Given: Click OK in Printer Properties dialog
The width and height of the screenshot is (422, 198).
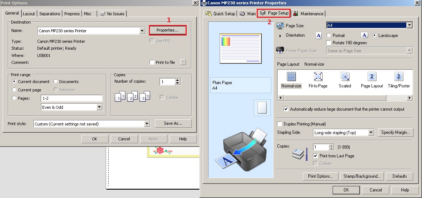Looking at the screenshot, I should (x=346, y=190).
